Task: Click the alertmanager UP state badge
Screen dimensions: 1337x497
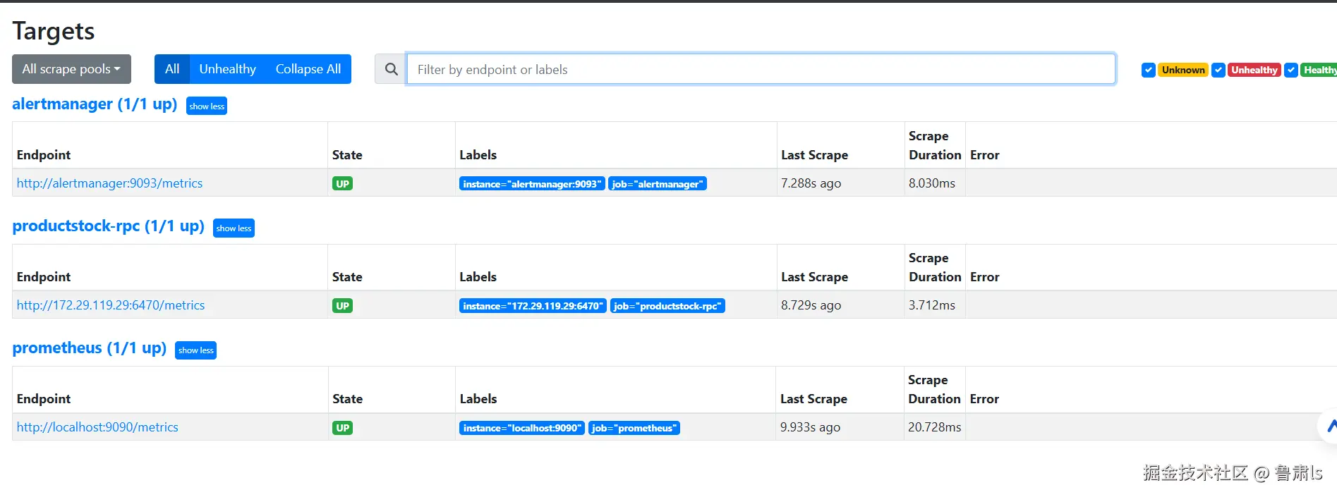Action: coord(342,184)
